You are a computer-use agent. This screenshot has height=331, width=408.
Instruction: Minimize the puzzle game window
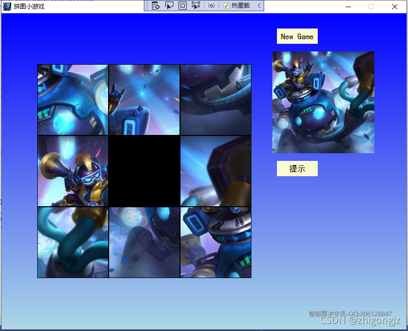click(x=348, y=7)
